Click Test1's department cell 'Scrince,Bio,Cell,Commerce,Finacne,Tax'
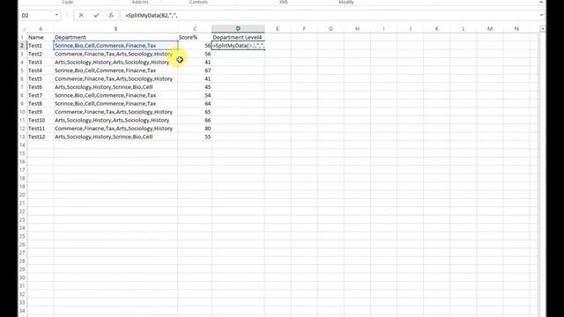 115,46
